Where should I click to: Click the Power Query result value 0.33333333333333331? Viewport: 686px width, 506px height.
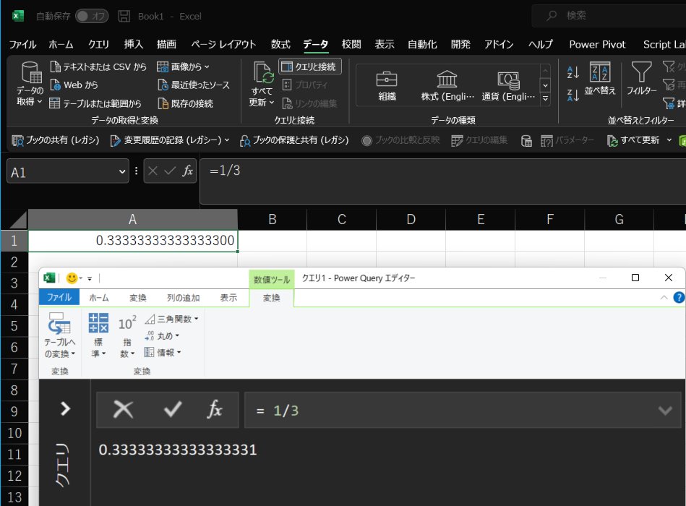point(178,450)
